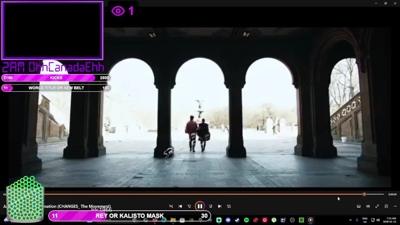This screenshot has width=400, height=225.
Task: Click the REY OR KALISTO MASK goal bar
Action: point(130,216)
